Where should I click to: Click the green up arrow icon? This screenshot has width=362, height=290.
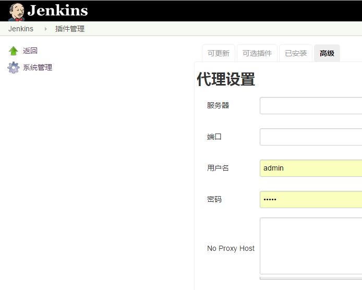(x=14, y=51)
